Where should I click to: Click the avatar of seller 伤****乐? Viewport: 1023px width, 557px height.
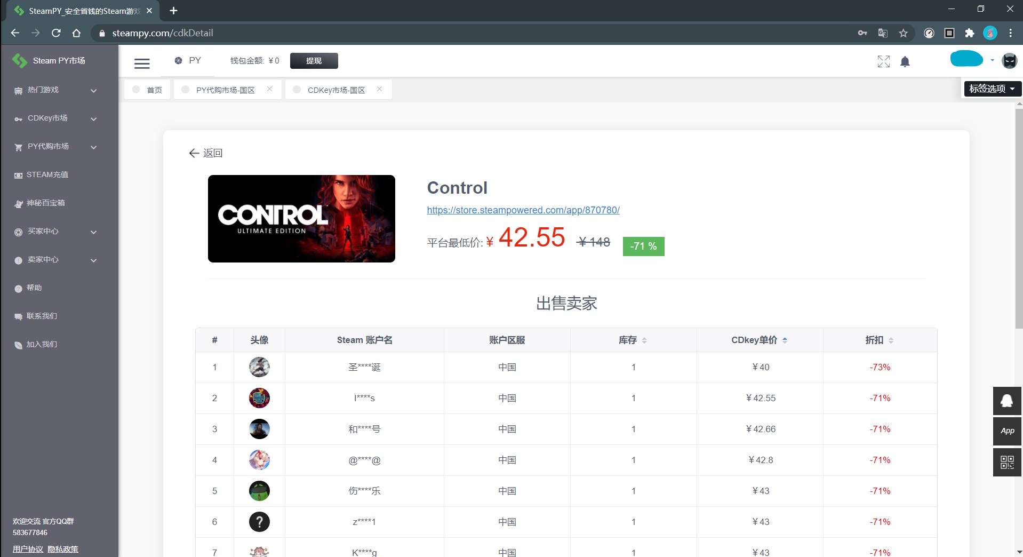coord(259,491)
